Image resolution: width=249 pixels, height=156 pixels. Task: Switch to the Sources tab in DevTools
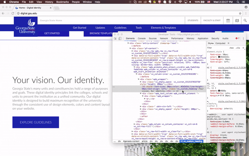pyautogui.click(x=153, y=38)
